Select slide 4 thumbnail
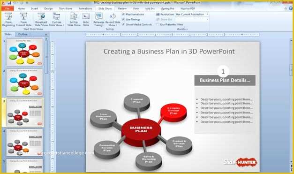Image resolution: width=294 pixels, height=174 pixels. (24, 142)
